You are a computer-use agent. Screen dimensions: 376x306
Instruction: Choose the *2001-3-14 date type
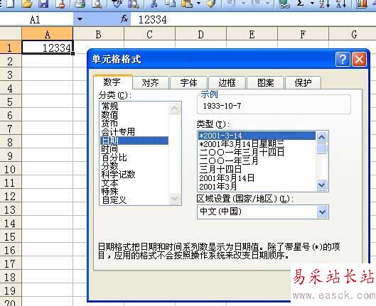(x=257, y=136)
